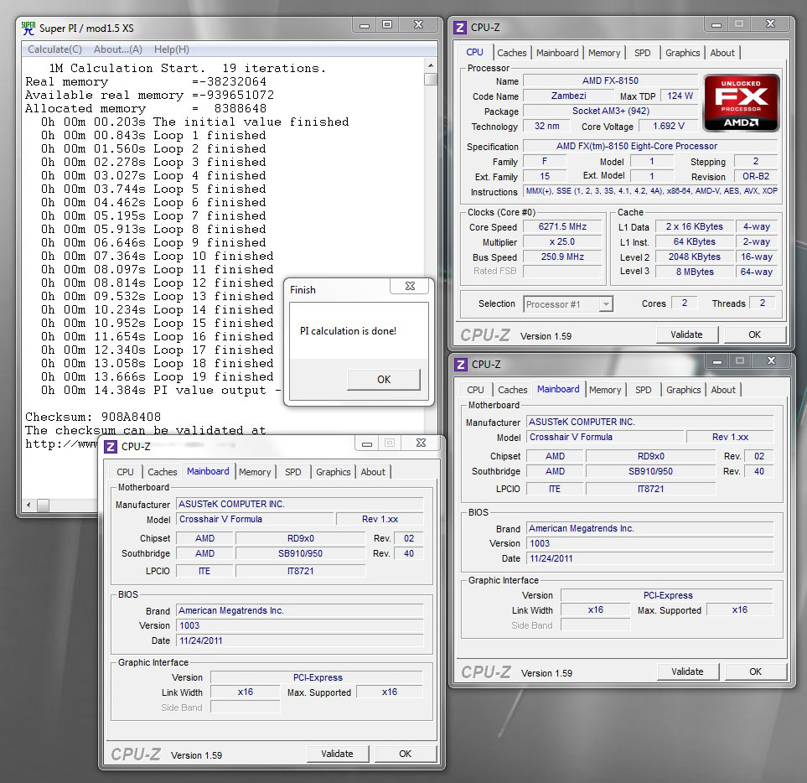Click OK in the CPU-Z CPU window

click(754, 334)
